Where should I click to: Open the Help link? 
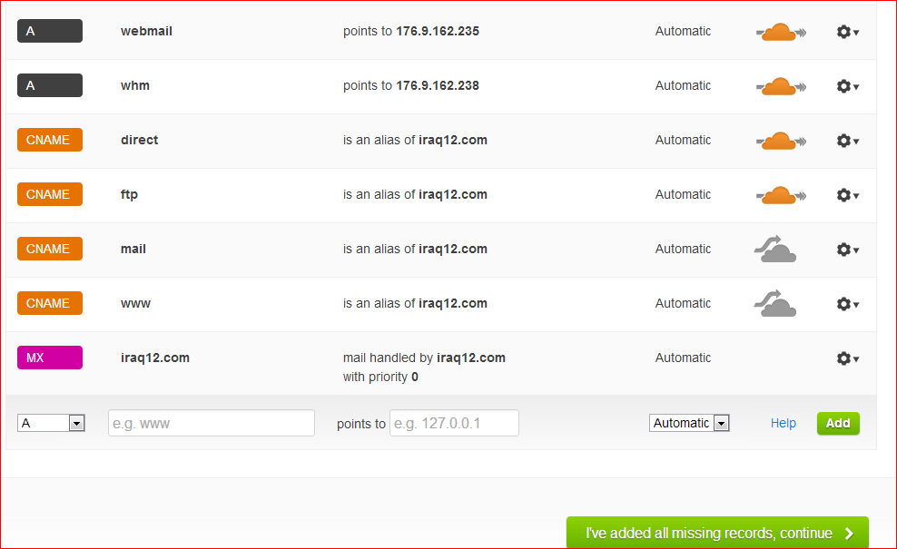coord(783,423)
